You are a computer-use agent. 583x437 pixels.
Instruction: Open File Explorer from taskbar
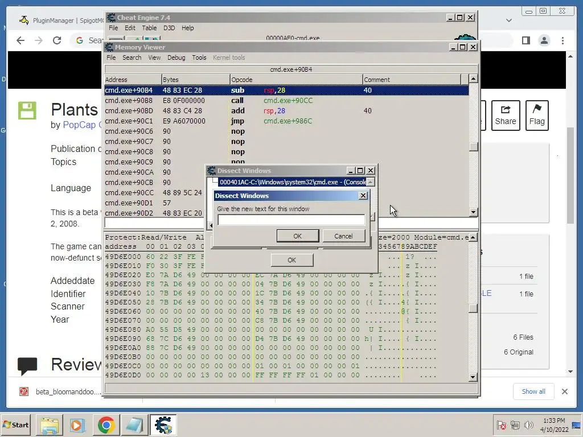point(50,425)
